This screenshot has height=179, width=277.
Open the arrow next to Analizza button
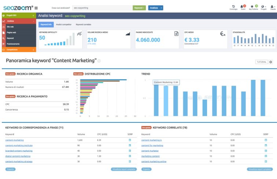161,8
